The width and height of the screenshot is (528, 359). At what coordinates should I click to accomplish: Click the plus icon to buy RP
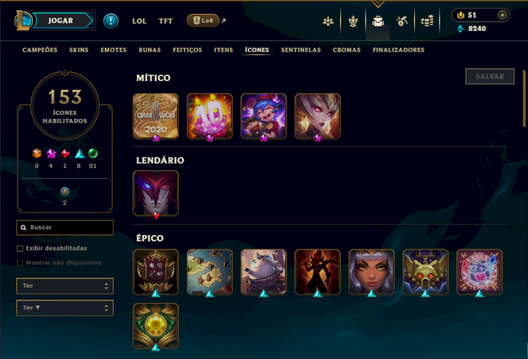tap(502, 15)
